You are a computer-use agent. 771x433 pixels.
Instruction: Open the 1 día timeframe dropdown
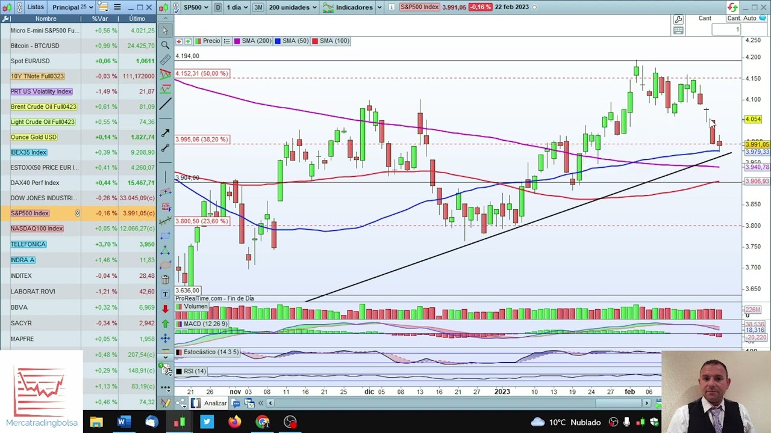236,7
